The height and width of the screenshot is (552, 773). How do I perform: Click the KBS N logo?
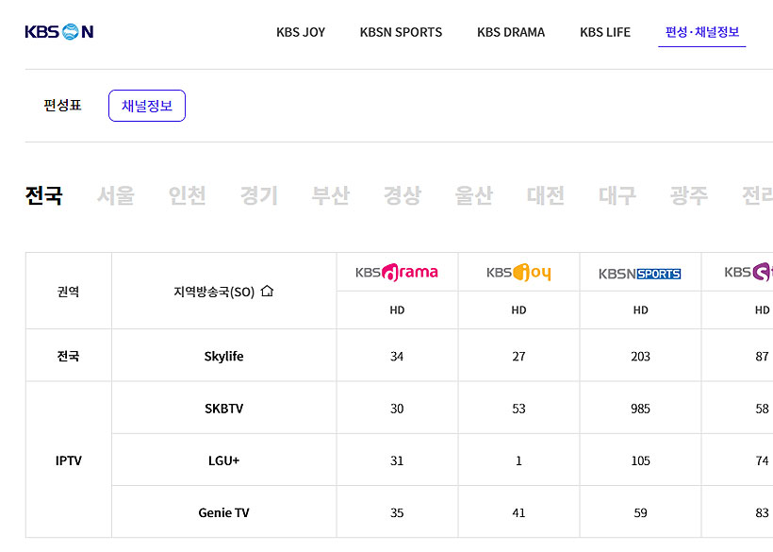point(59,31)
